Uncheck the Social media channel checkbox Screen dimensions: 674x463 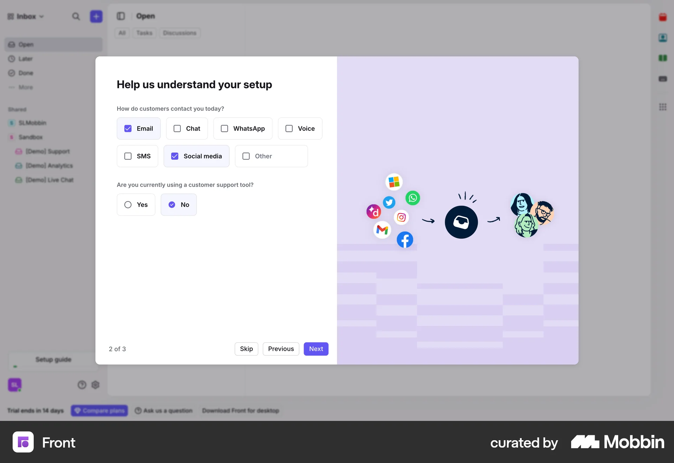click(x=174, y=156)
